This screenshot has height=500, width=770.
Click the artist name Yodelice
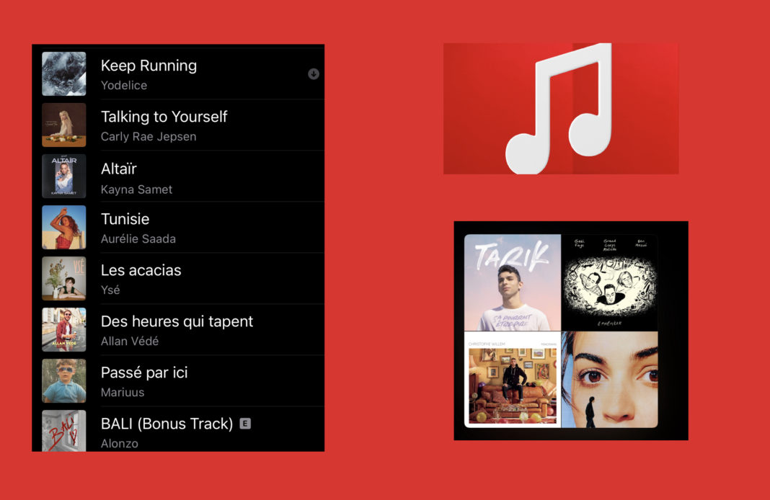tap(124, 86)
